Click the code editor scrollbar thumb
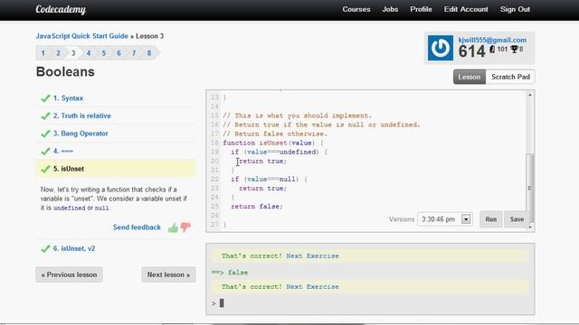Viewport: 579px width, 325px height. pyautogui.click(x=530, y=188)
